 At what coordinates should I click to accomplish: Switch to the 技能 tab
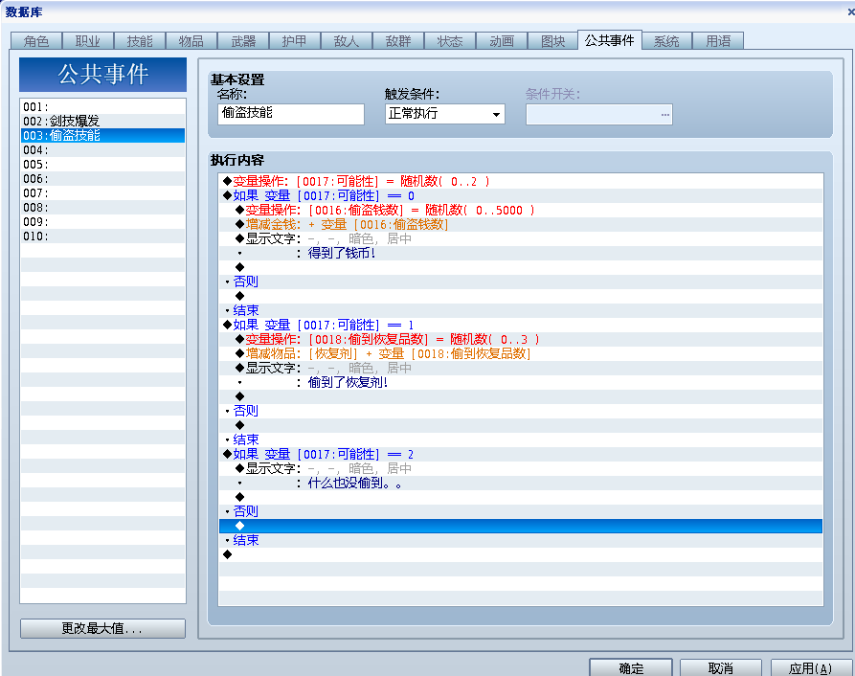[140, 41]
